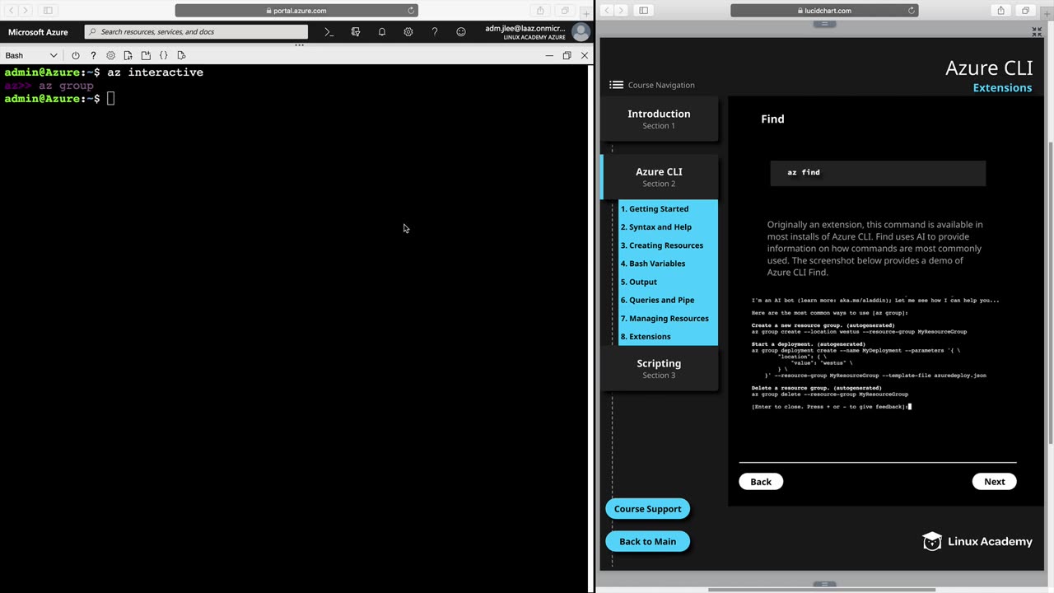Select lesson 3. Creating Resources
The width and height of the screenshot is (1054, 593).
pos(668,245)
